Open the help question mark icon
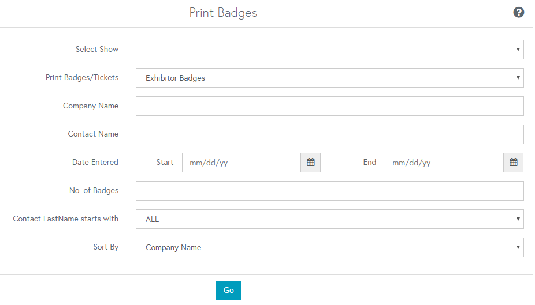The height and width of the screenshot is (305, 535). (519, 12)
